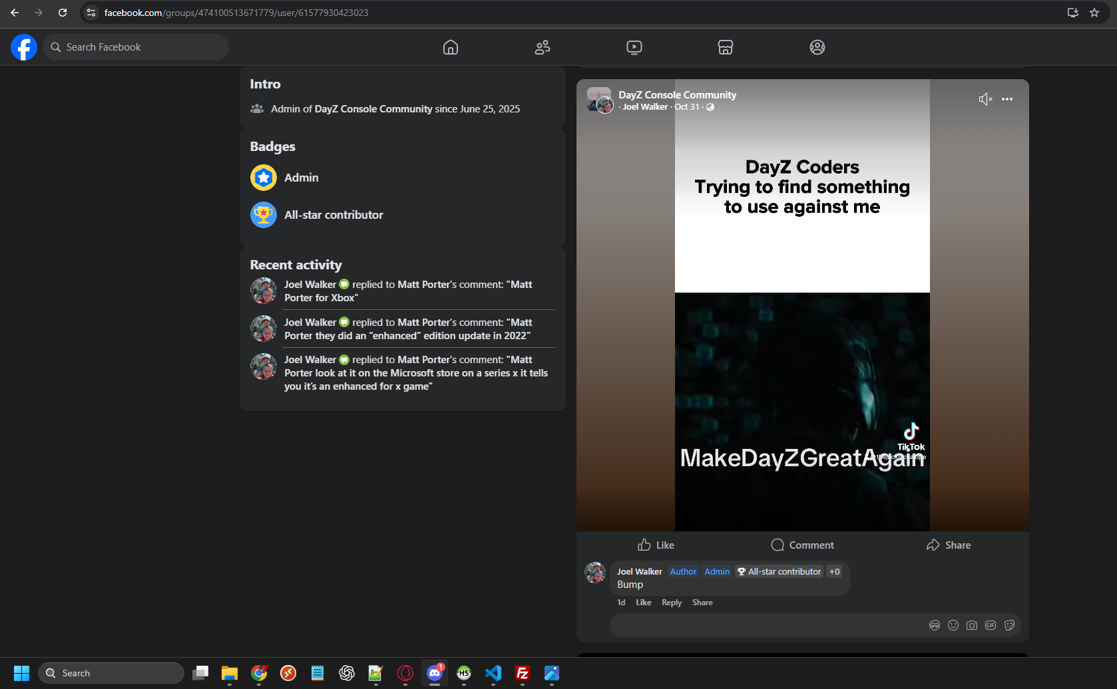The image size is (1117, 689).
Task: Open the activity reply about the Microsoft store
Action: pos(416,373)
